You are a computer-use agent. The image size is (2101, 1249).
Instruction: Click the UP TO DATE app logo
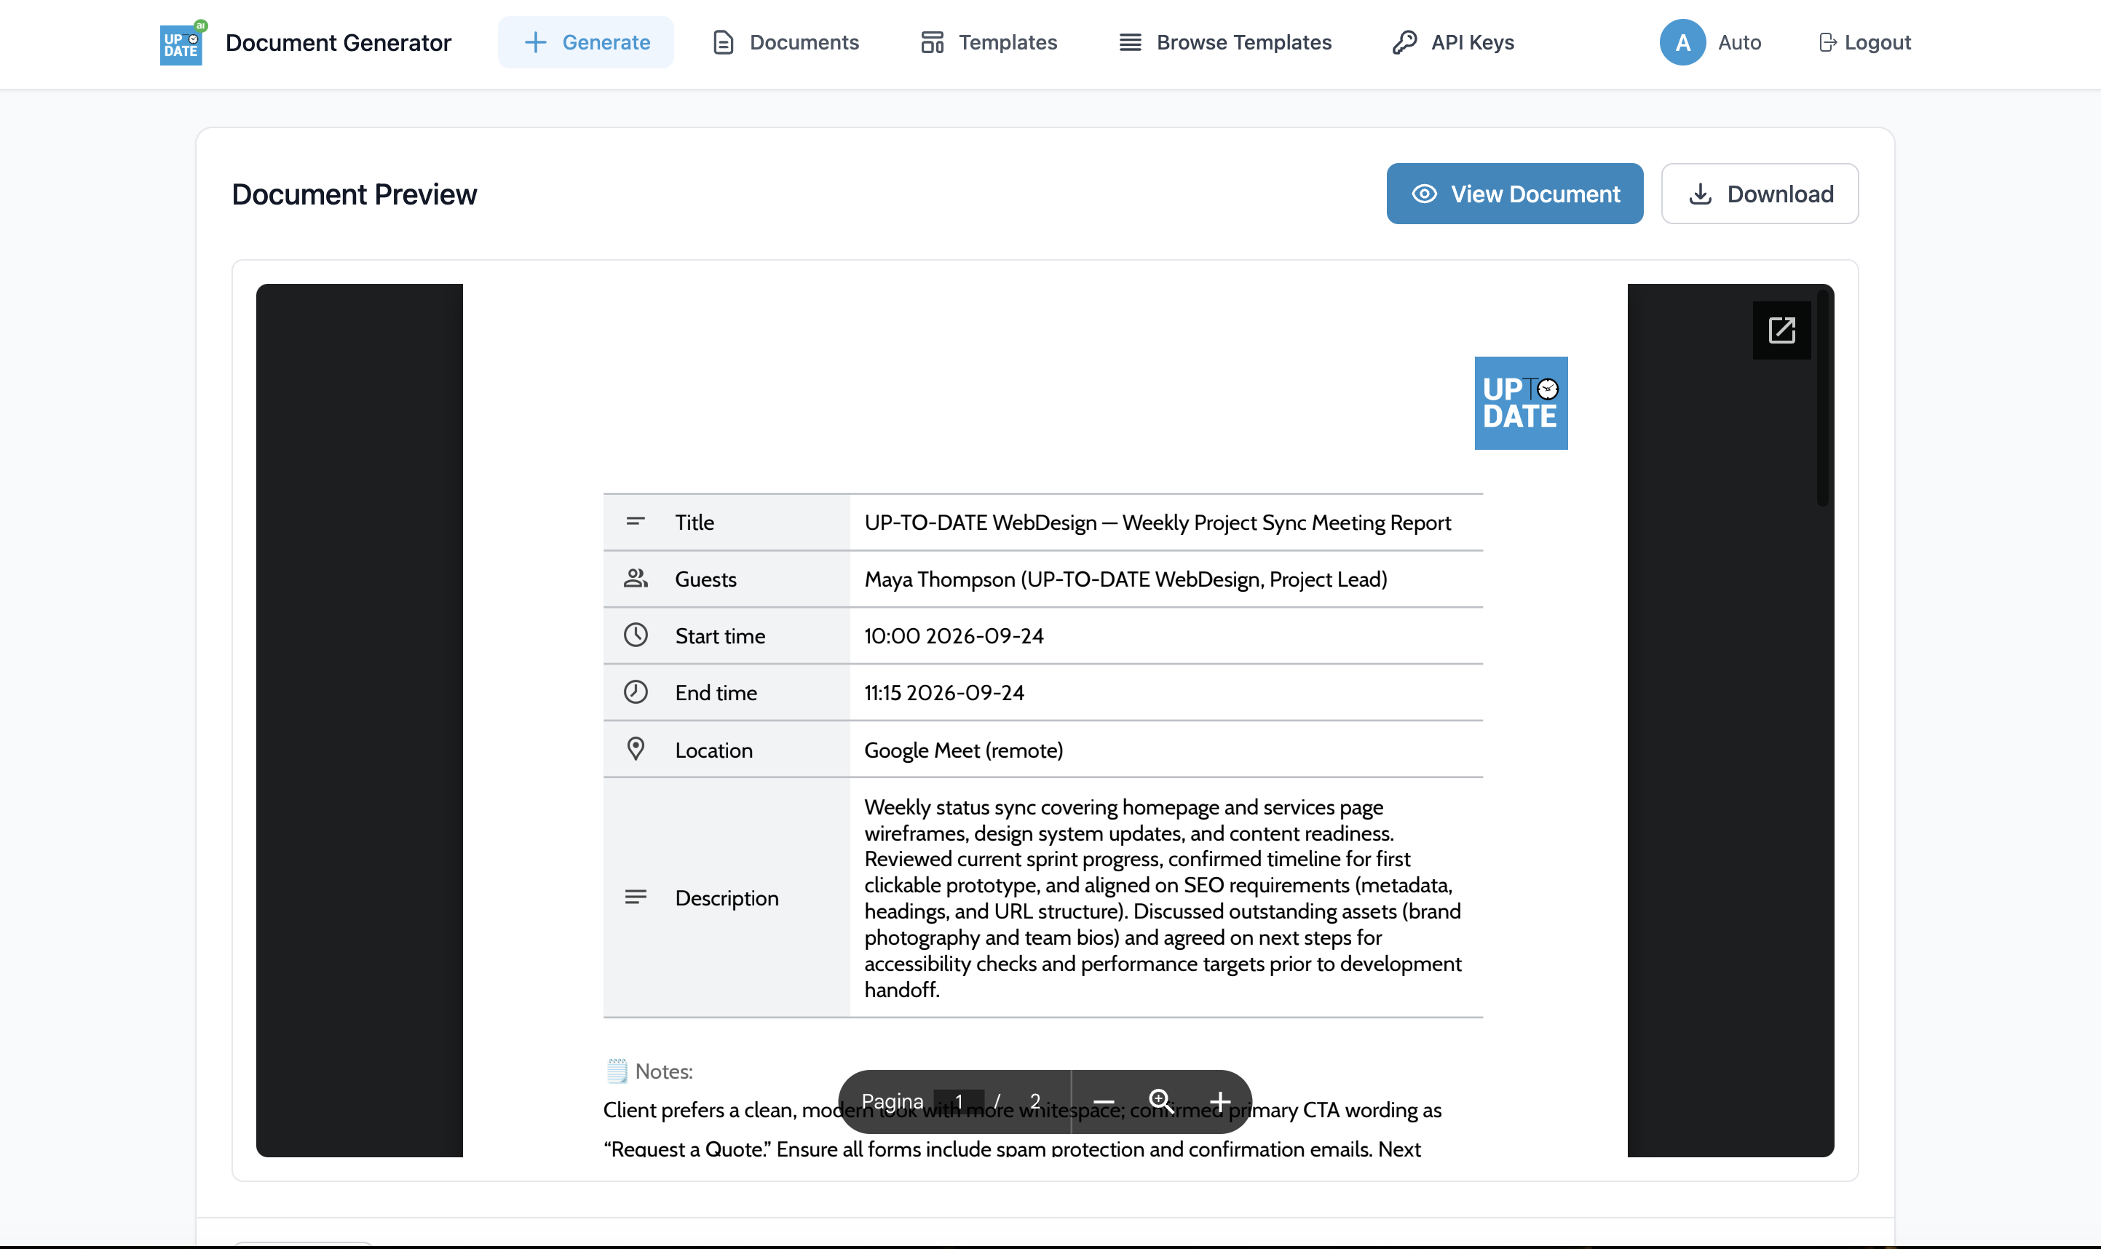182,43
